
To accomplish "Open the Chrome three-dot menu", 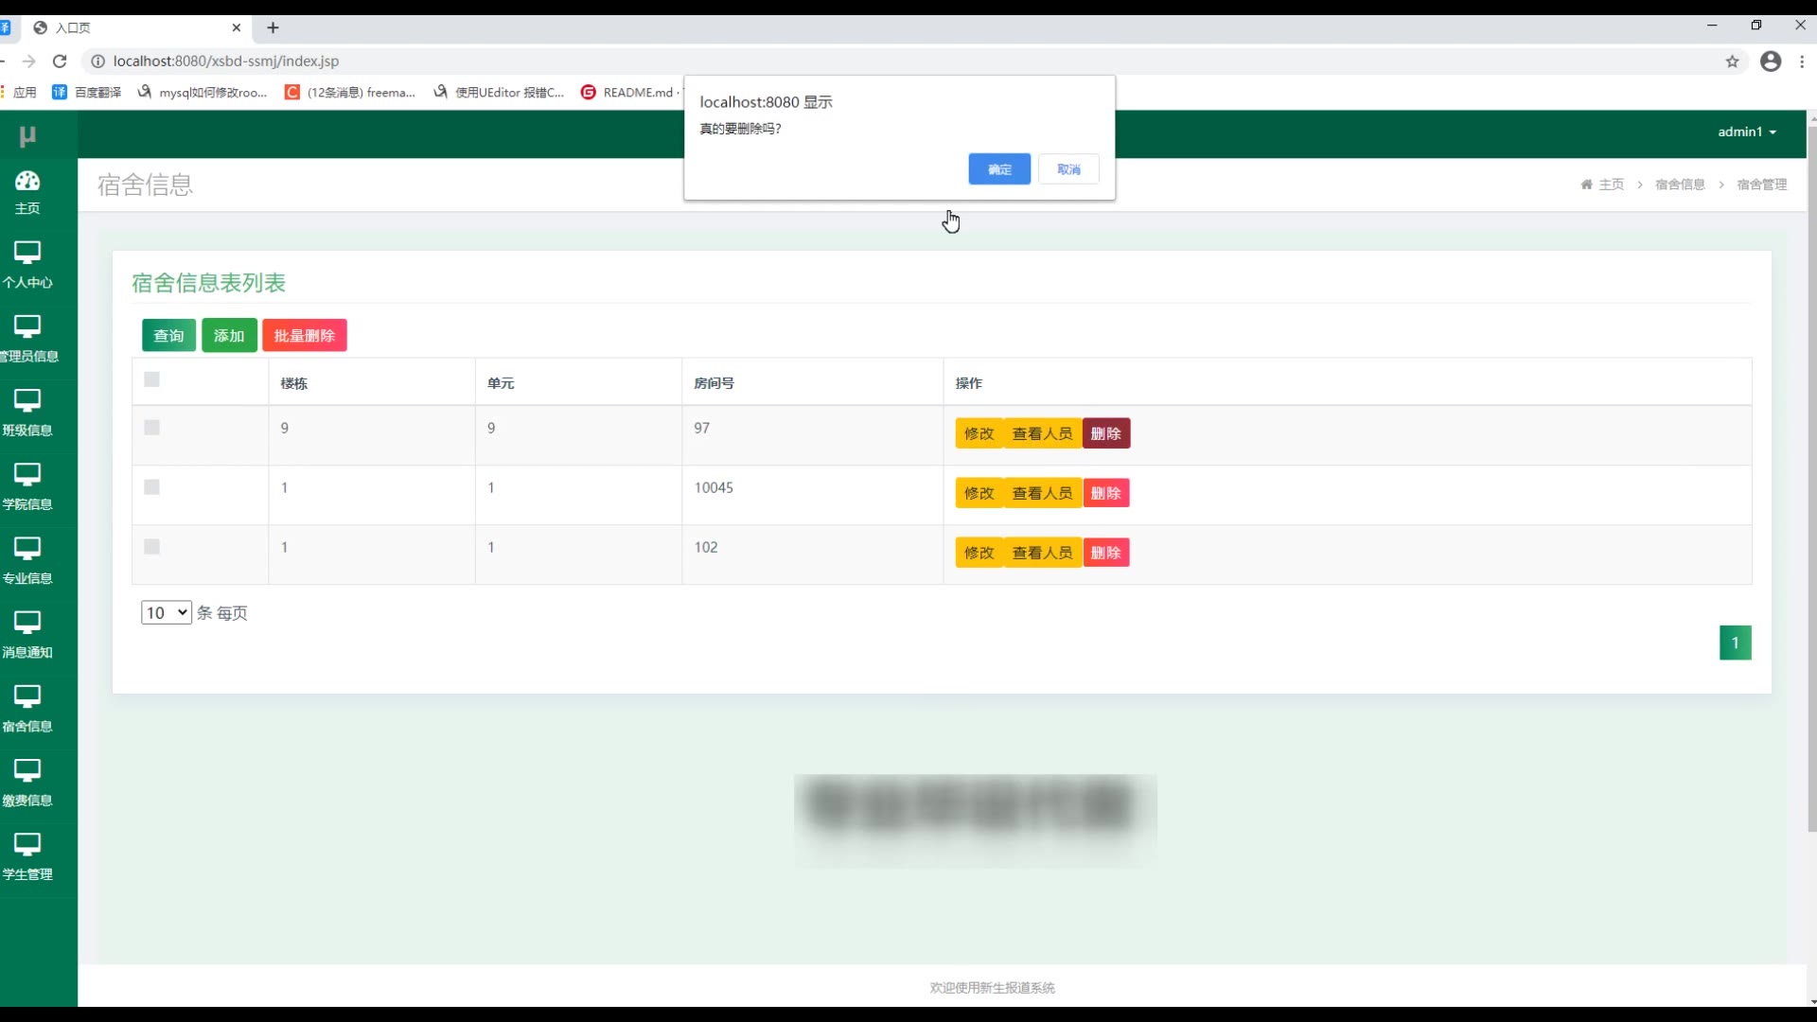I will pyautogui.click(x=1802, y=62).
